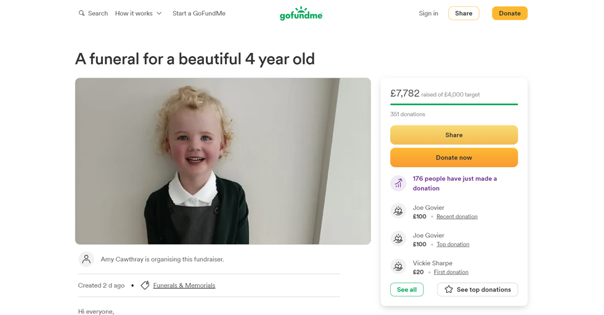This screenshot has width=604, height=315.
Task: Click the See all donations button
Action: (x=407, y=289)
